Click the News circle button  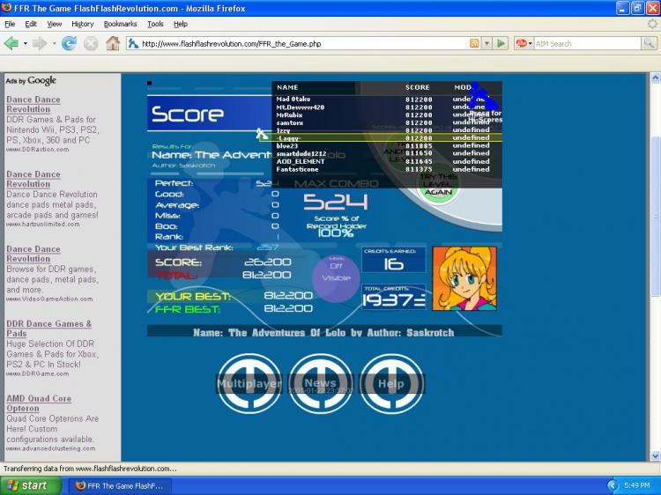321,383
